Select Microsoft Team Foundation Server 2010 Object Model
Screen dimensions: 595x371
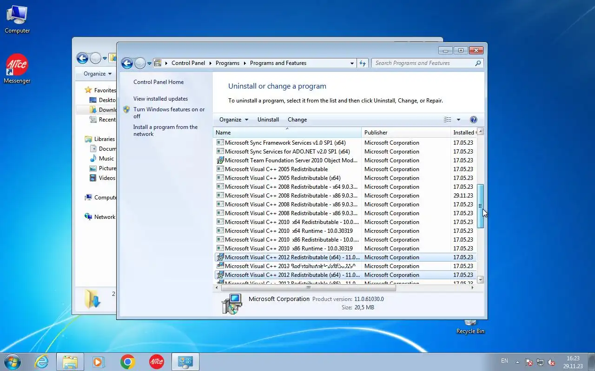click(345, 160)
